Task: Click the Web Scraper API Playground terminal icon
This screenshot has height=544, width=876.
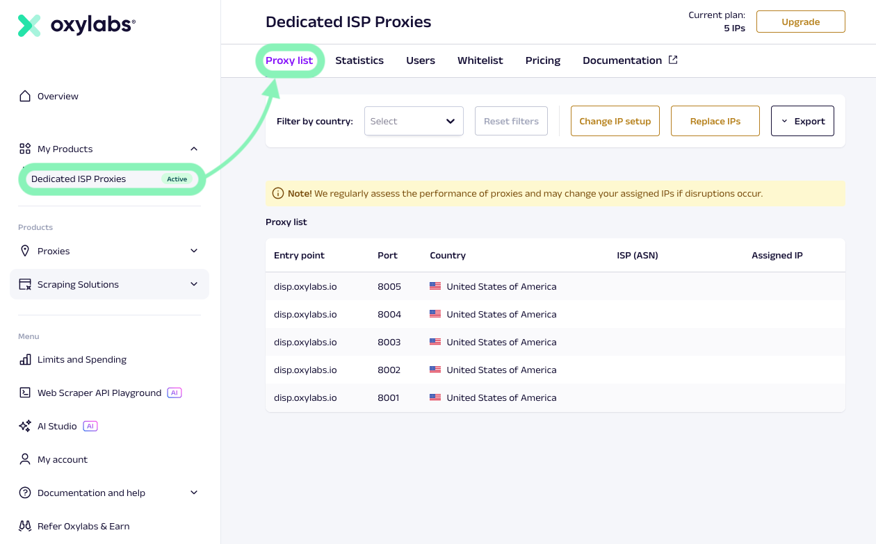Action: pyautogui.click(x=25, y=393)
